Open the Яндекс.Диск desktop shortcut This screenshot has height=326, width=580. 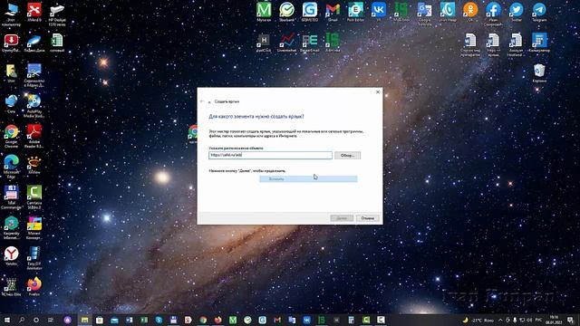[34, 43]
